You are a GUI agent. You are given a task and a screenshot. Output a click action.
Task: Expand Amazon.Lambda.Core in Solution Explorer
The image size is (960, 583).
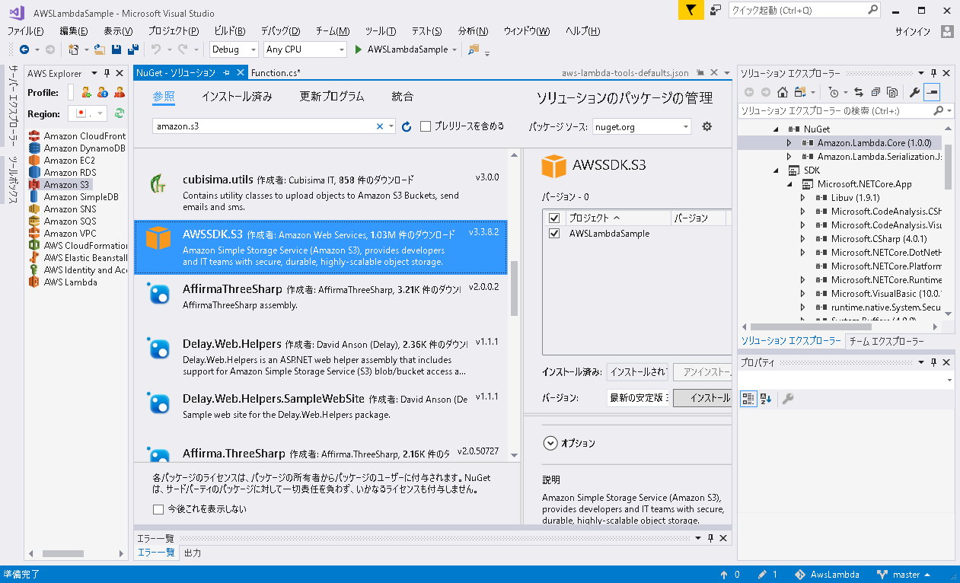click(x=790, y=142)
